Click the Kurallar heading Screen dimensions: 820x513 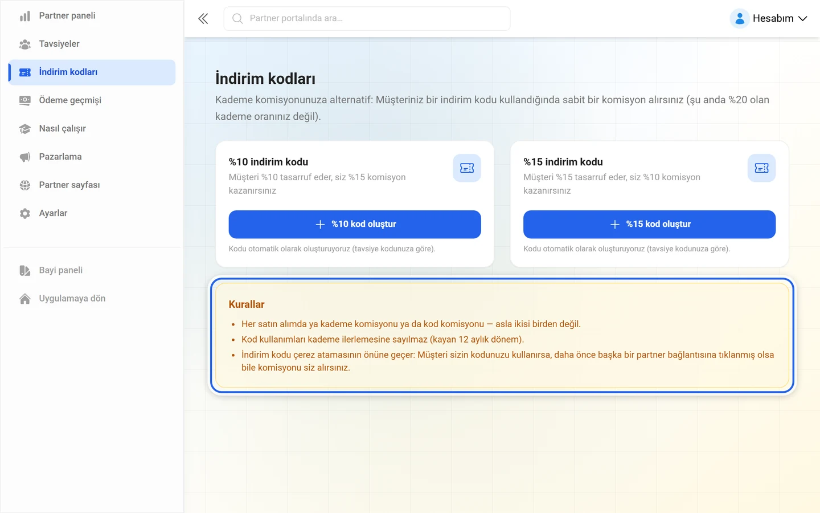click(x=247, y=304)
